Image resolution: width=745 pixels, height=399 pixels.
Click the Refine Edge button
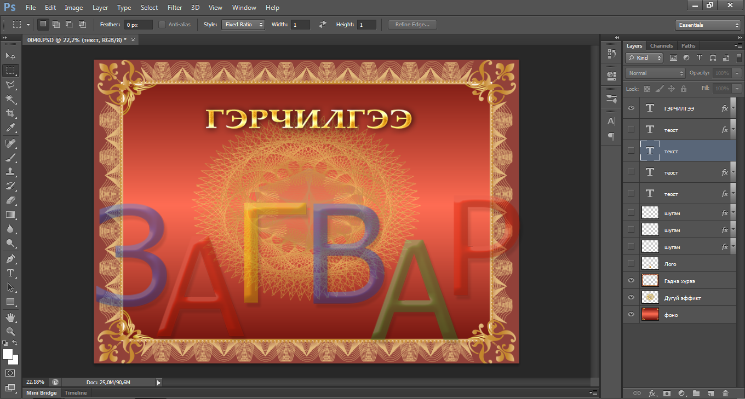point(412,25)
